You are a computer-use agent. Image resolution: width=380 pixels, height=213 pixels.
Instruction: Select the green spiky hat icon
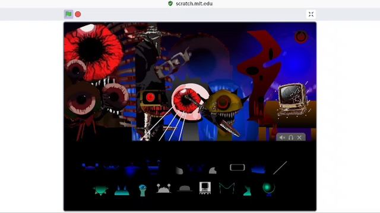(x=100, y=191)
